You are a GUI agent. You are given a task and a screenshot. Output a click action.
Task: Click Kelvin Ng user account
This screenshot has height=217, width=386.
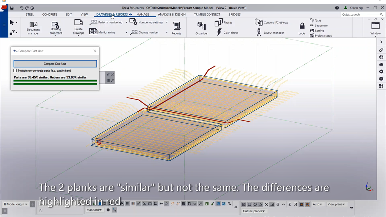coord(353,8)
